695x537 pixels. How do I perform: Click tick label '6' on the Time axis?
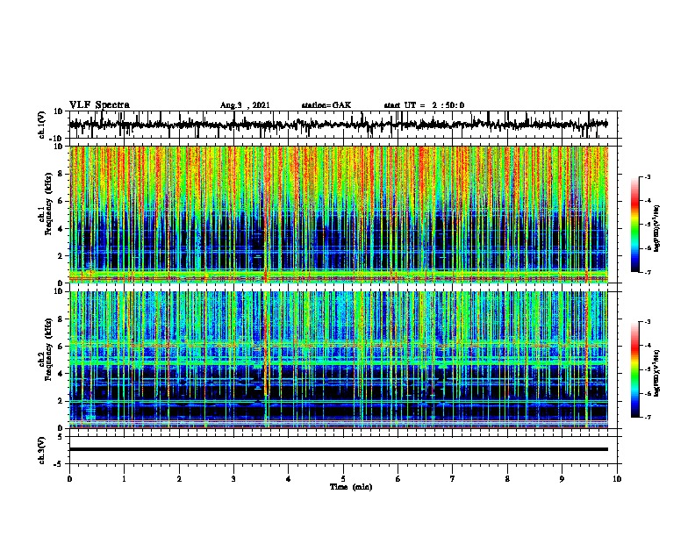click(398, 479)
